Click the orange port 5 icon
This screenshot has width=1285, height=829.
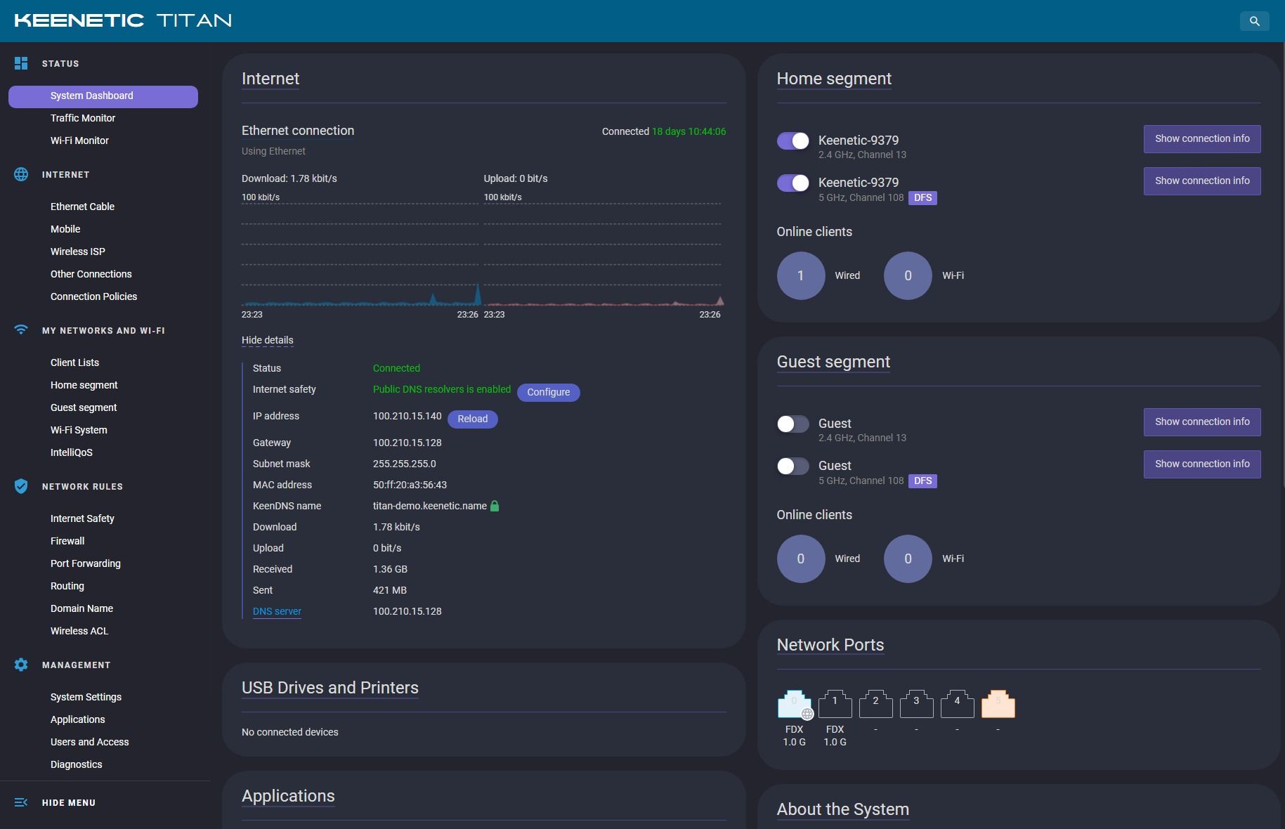(998, 704)
